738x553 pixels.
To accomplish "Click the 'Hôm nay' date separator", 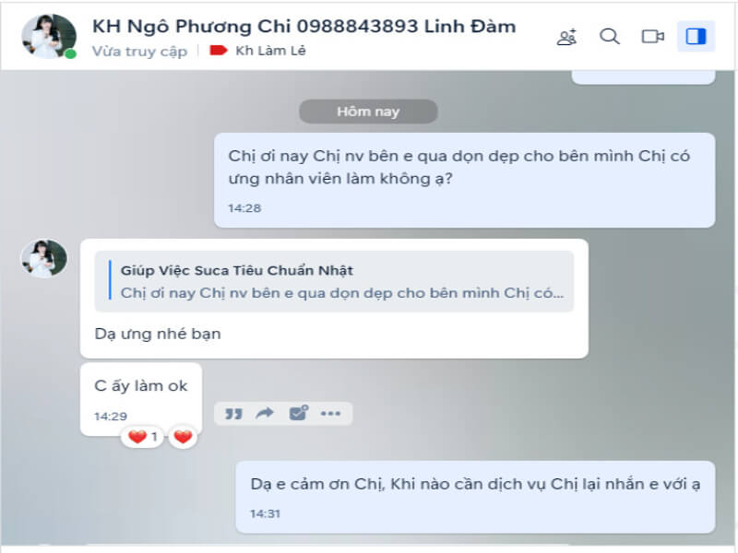I will point(368,112).
